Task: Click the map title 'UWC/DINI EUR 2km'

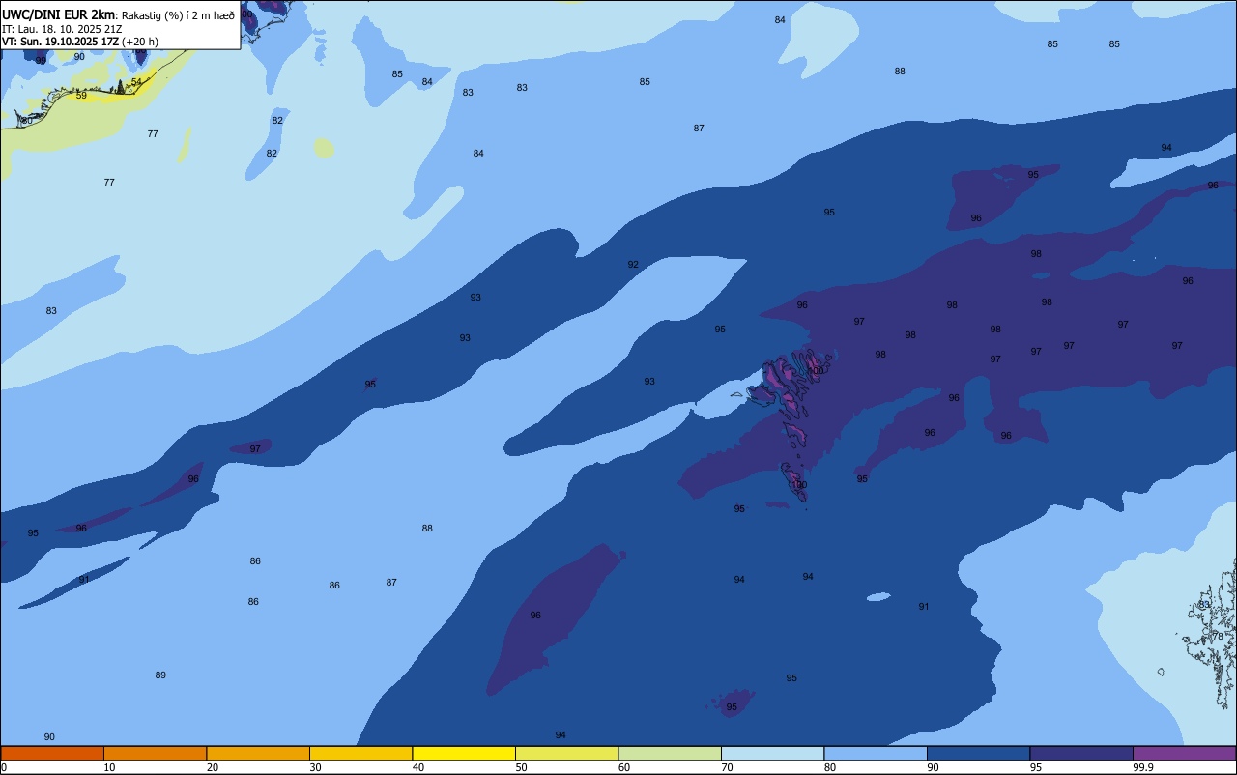Action: 58,14
